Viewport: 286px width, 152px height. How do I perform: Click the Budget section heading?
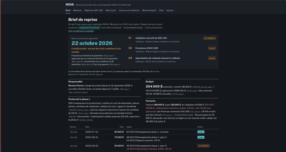pyautogui.click(x=150, y=82)
